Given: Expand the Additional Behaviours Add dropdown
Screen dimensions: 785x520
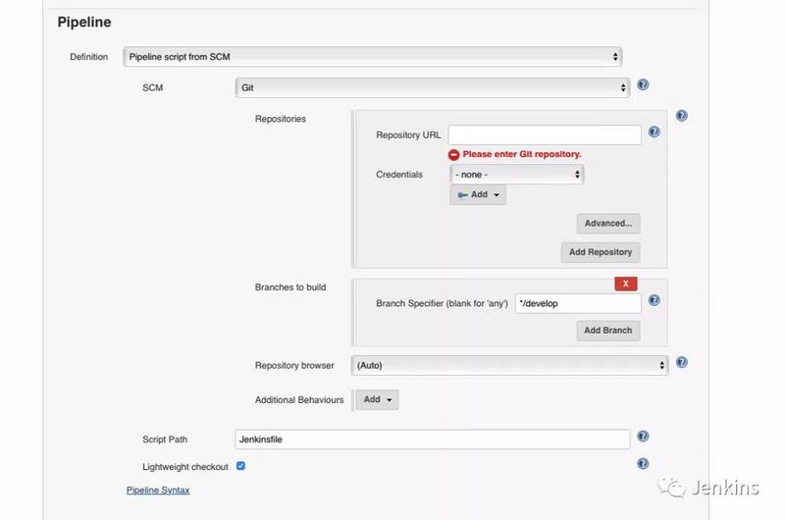Looking at the screenshot, I should pyautogui.click(x=377, y=400).
